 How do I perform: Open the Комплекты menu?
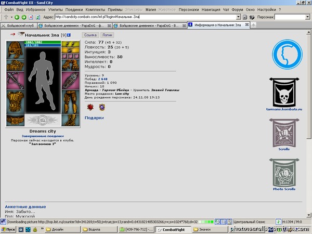click(95, 9)
